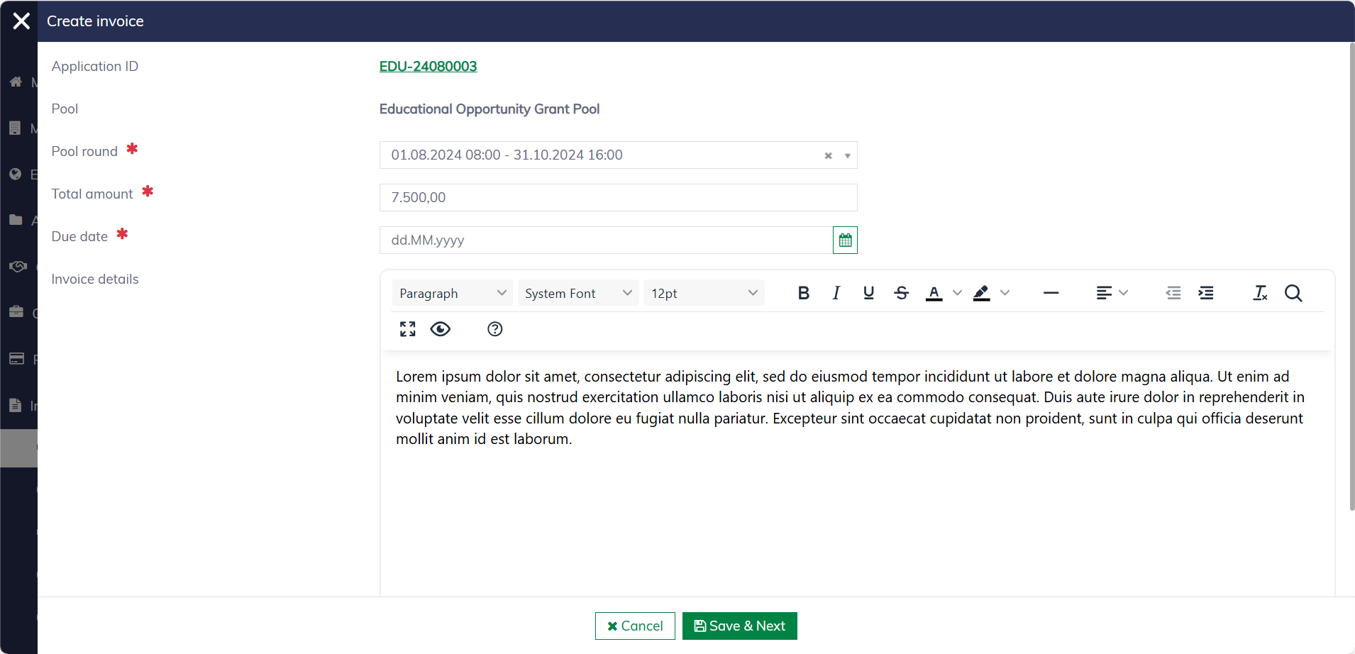Click the clear formatting icon
Viewport: 1355px width, 654px height.
coord(1260,293)
